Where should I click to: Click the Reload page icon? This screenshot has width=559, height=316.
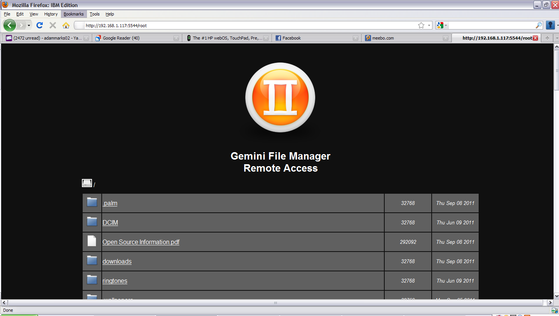(39, 25)
